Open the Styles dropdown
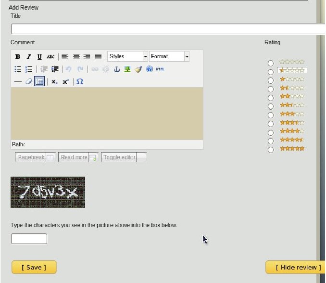This screenshot has height=283, width=326. (127, 56)
